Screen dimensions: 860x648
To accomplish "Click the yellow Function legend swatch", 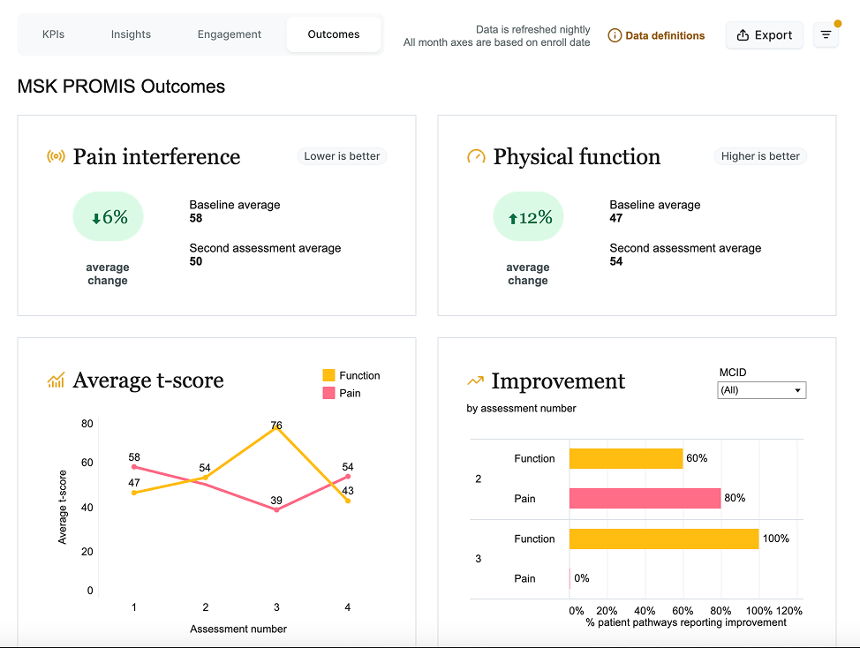I will click(328, 375).
